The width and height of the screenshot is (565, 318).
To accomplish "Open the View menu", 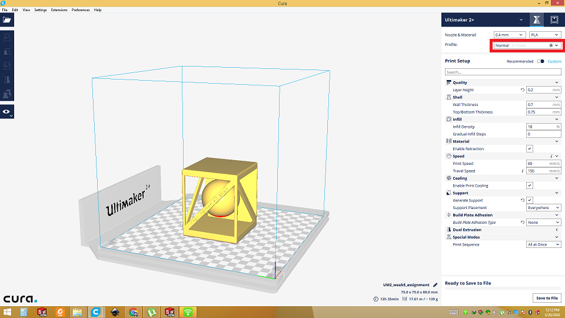I will (26, 10).
